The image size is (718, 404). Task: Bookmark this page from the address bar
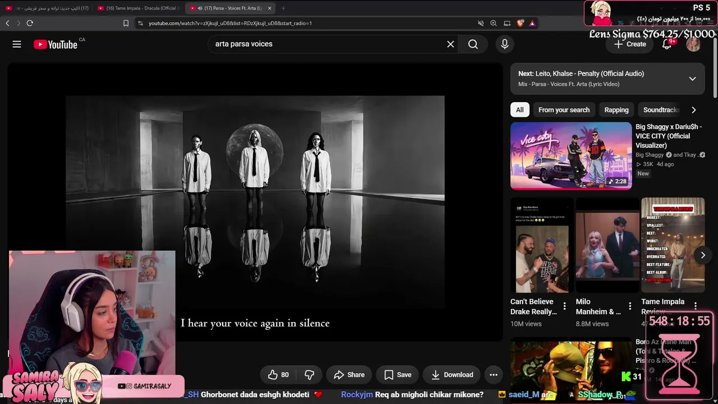(x=126, y=23)
